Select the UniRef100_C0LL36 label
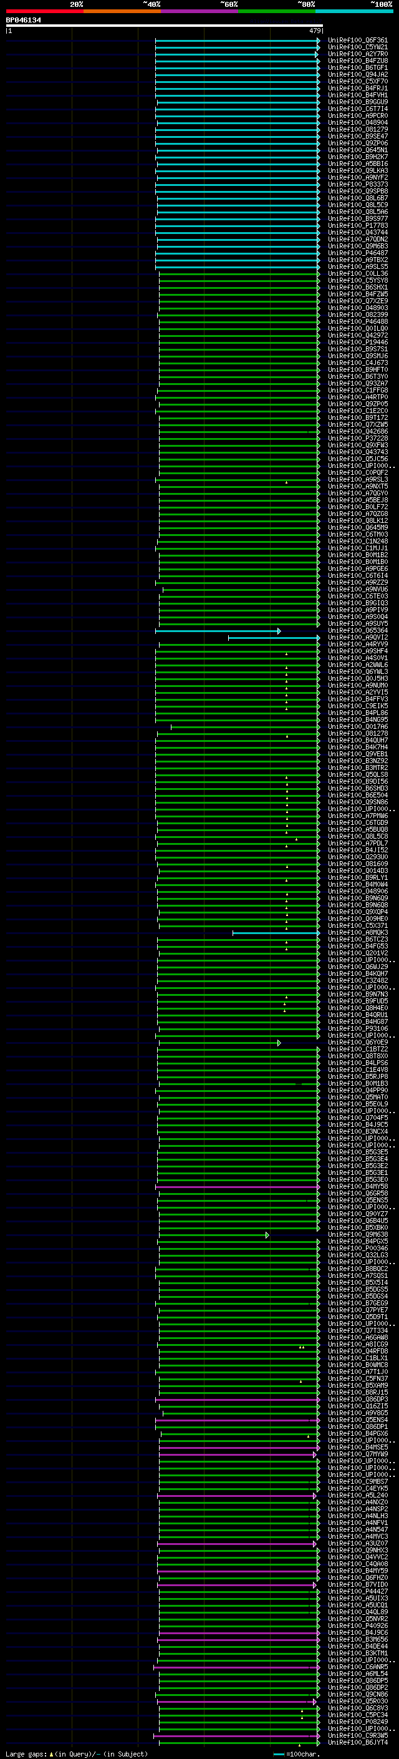The height and width of the screenshot is (1759, 399). click(x=358, y=274)
